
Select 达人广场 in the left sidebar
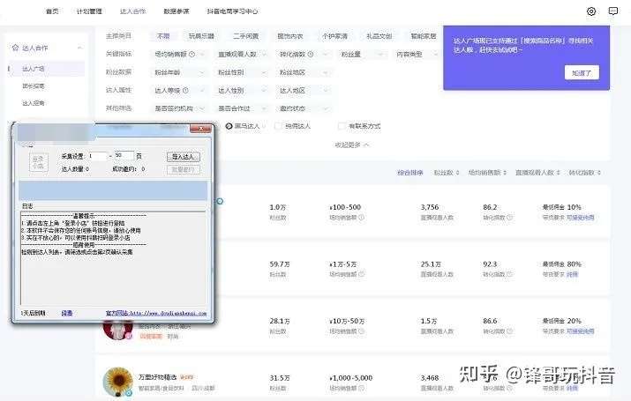point(46,69)
